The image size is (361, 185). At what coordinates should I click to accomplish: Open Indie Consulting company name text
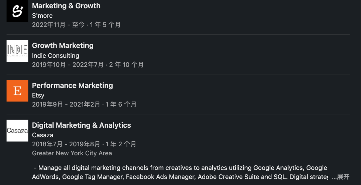[55, 56]
